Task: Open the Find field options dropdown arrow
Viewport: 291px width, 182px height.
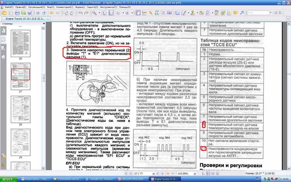Action: click(270, 13)
